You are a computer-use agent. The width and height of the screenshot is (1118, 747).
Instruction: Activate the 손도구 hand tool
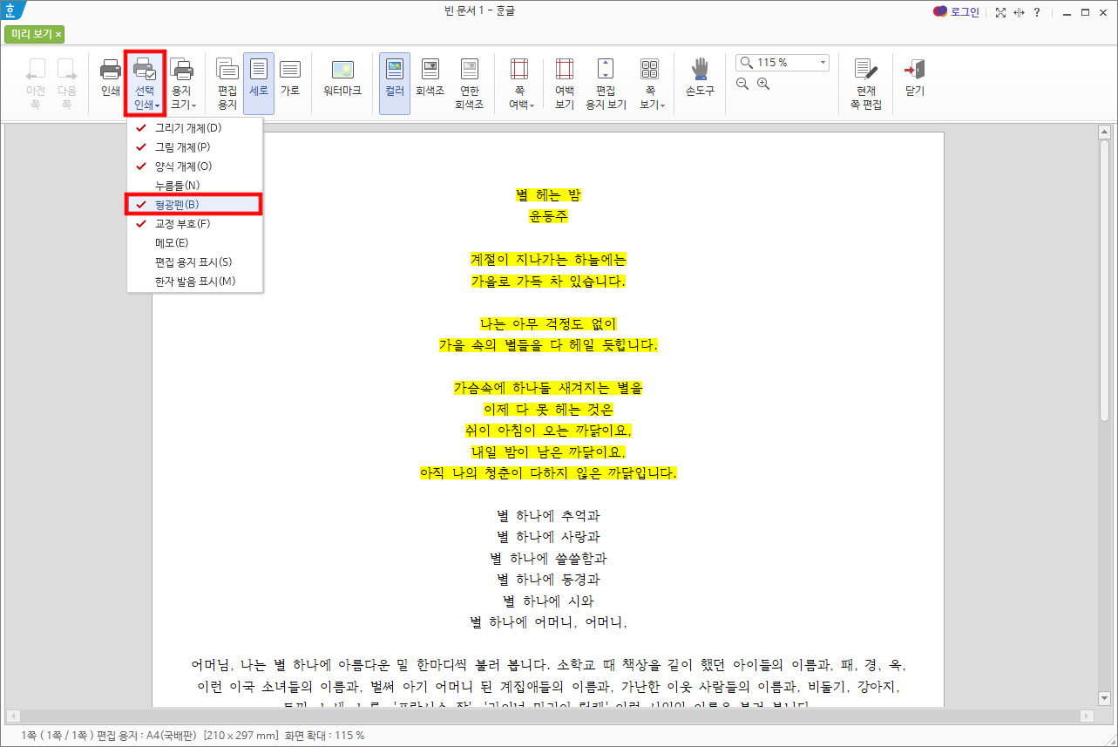click(700, 78)
